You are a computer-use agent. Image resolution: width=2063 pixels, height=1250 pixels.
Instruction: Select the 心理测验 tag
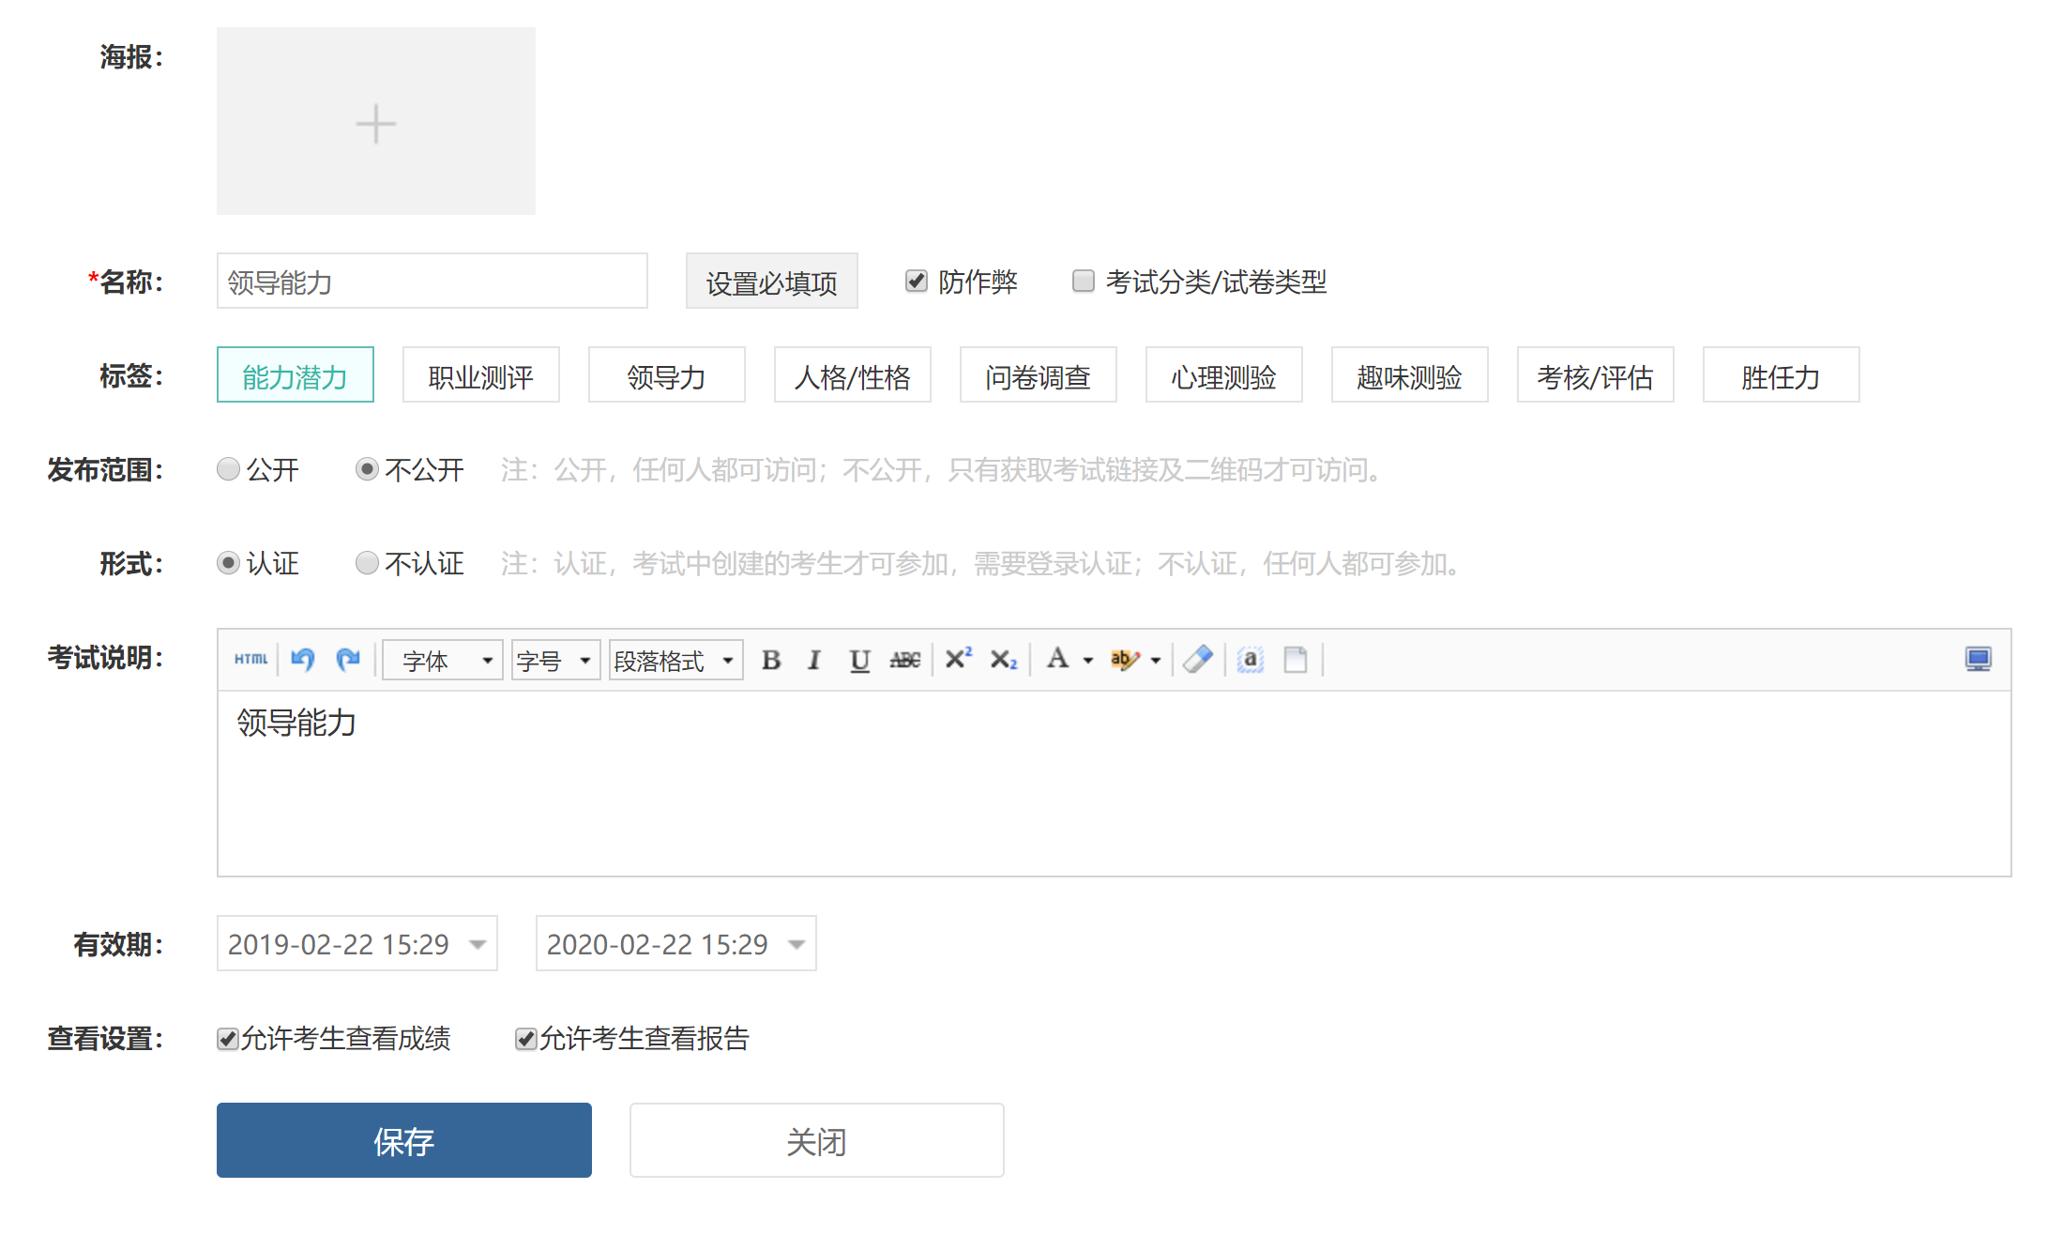tap(1223, 375)
